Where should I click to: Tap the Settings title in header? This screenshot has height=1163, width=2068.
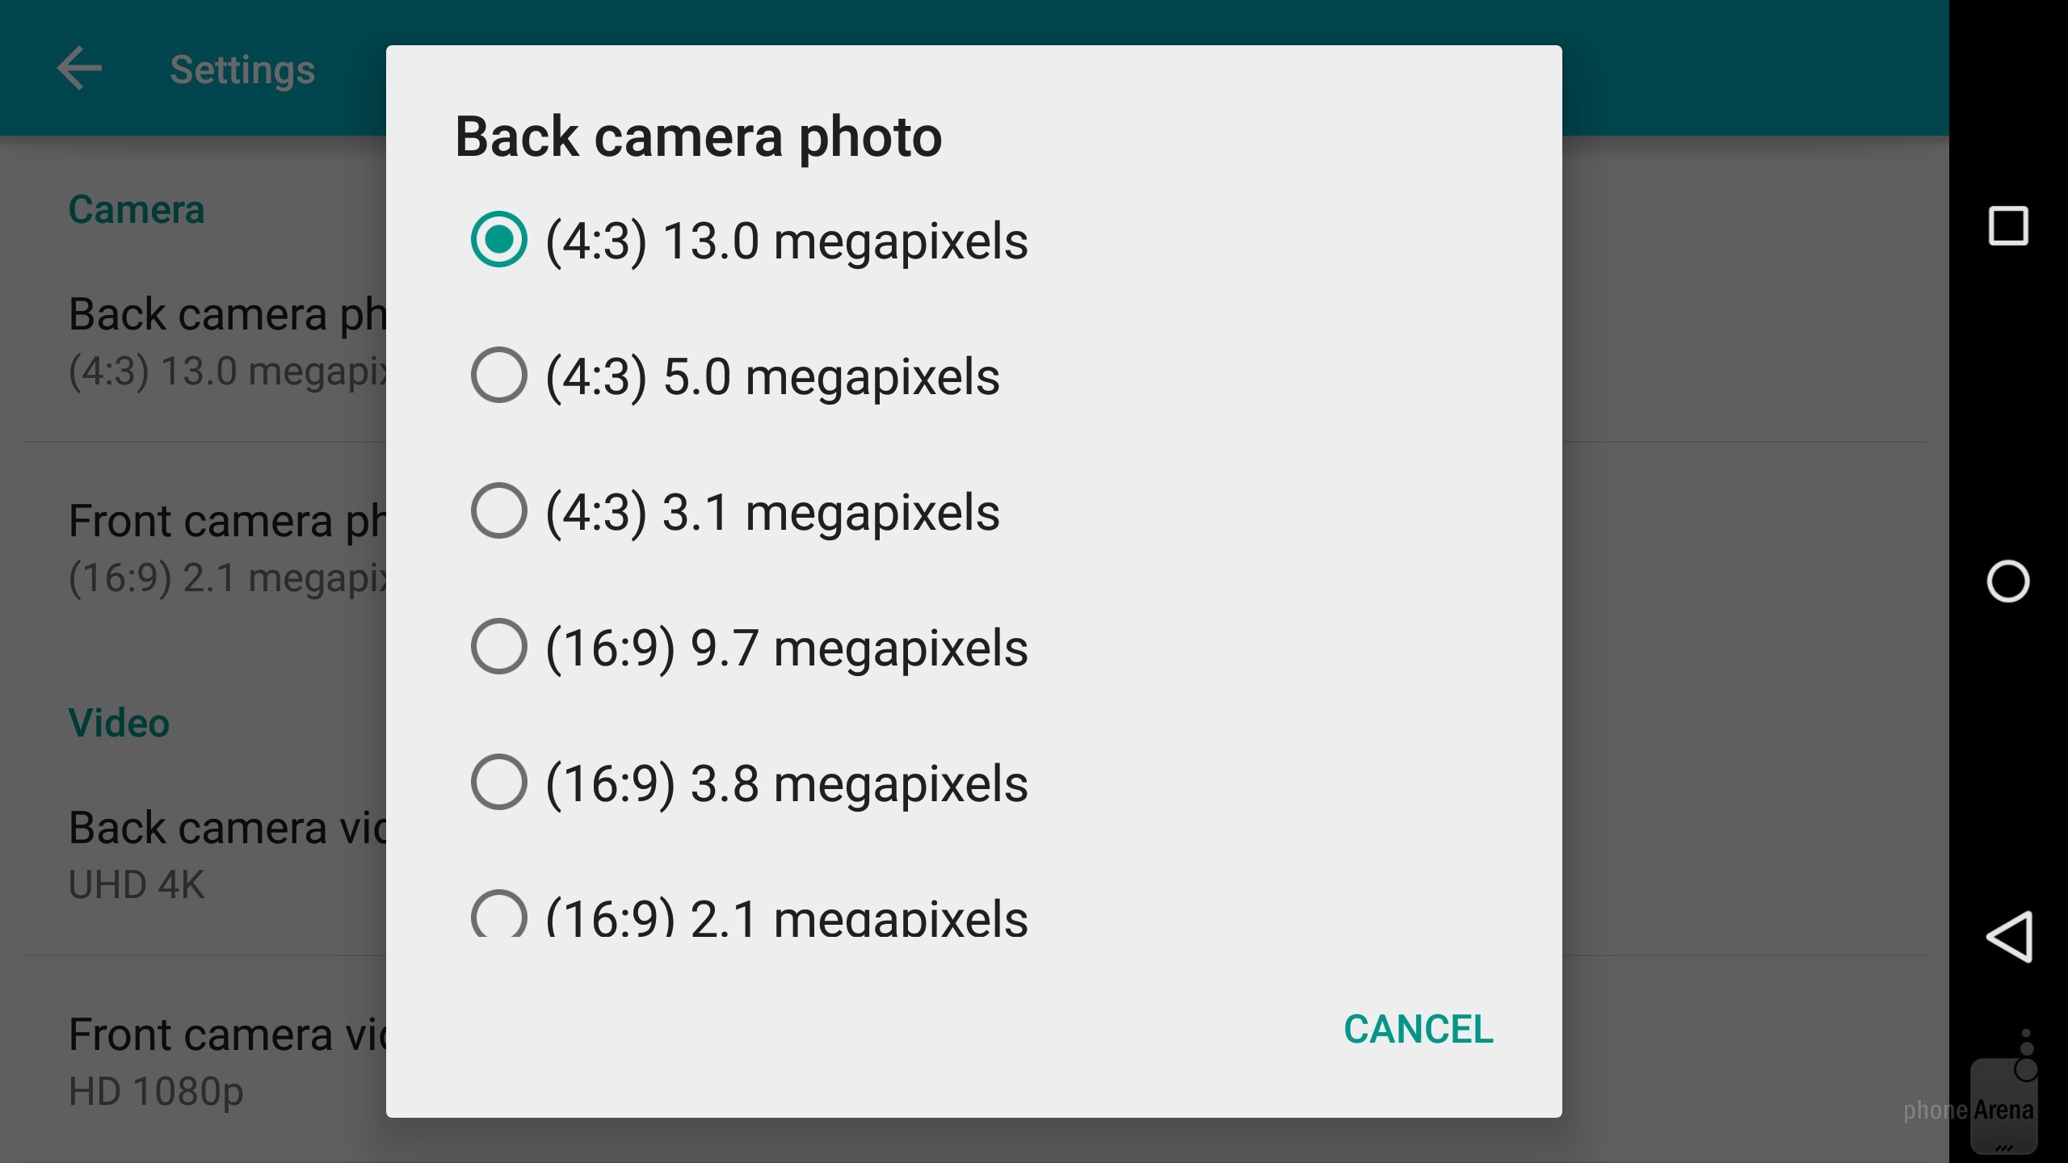242,70
